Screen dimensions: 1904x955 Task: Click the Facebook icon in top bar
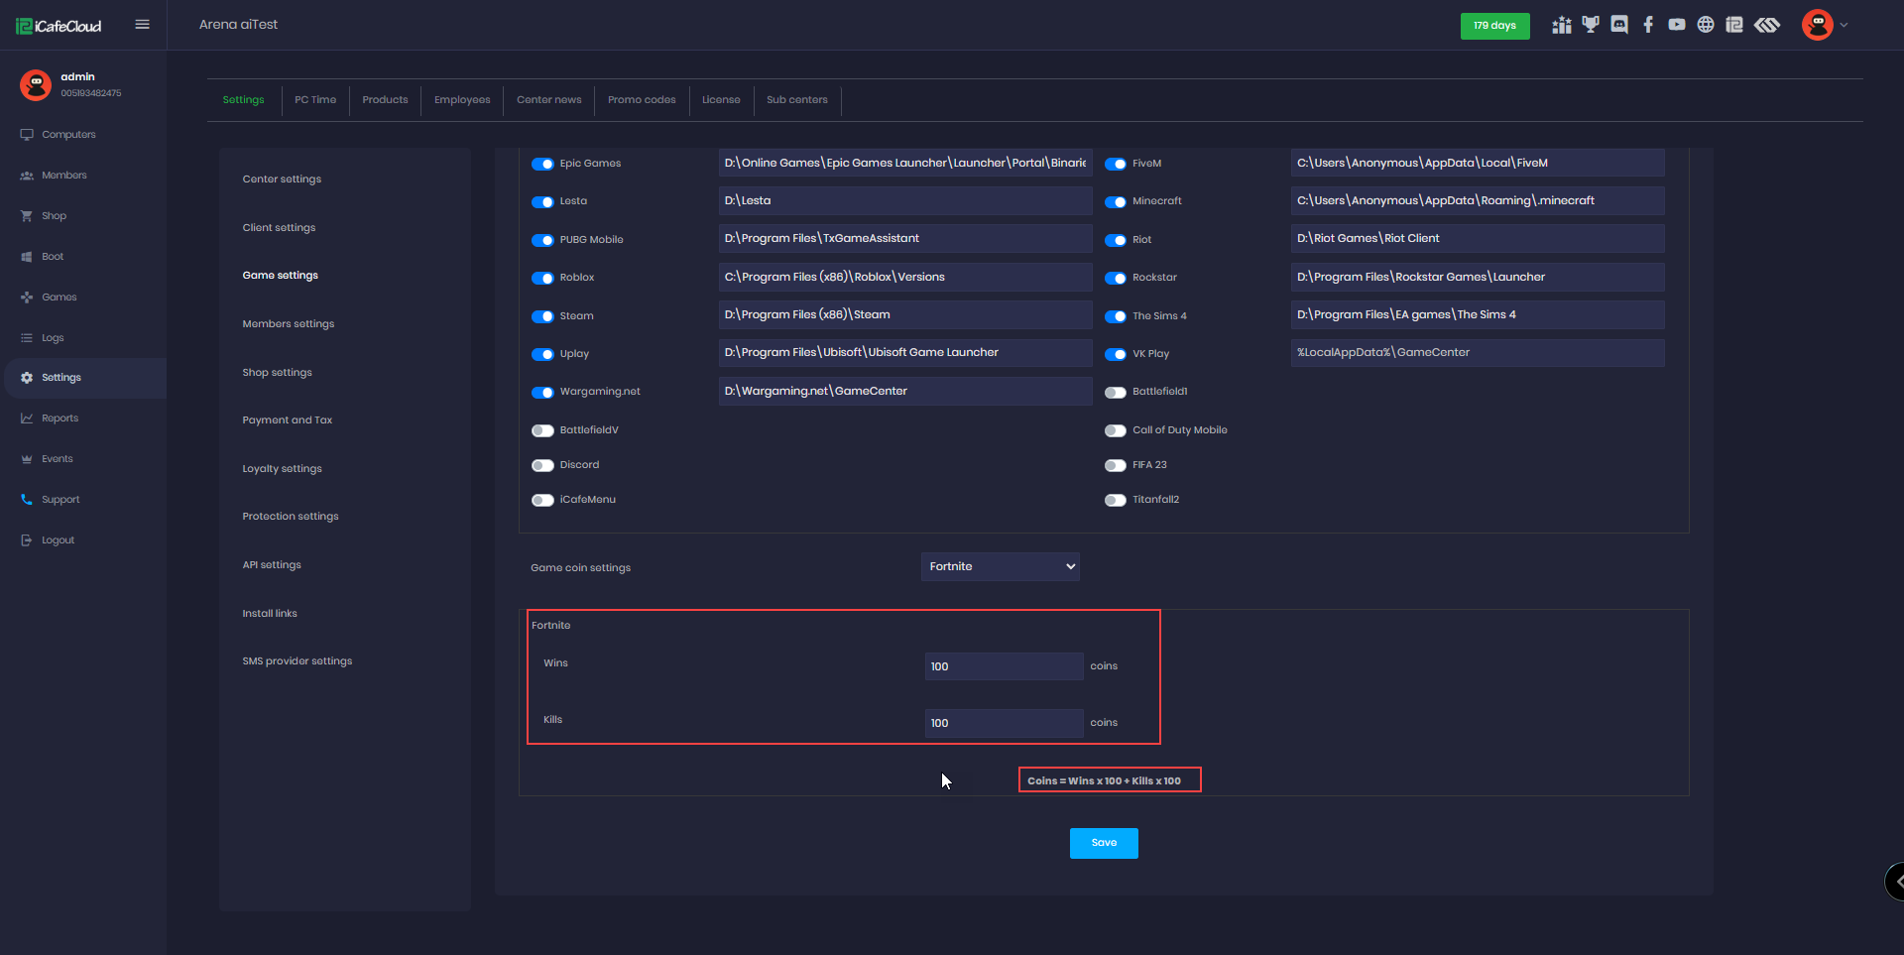coord(1648,25)
